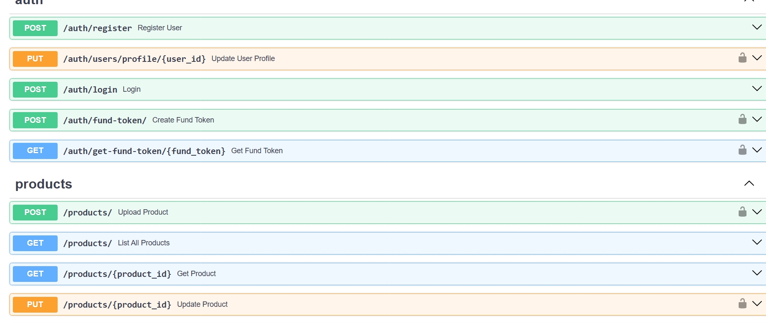This screenshot has height=323, width=766.
Task: Open the /auth/users/profile/{user_id} path link
Action: (134, 59)
